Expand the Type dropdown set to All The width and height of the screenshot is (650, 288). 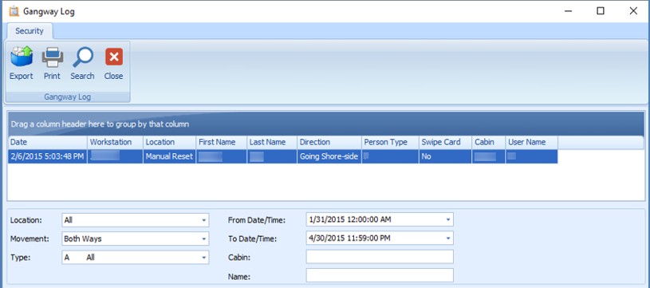203,258
